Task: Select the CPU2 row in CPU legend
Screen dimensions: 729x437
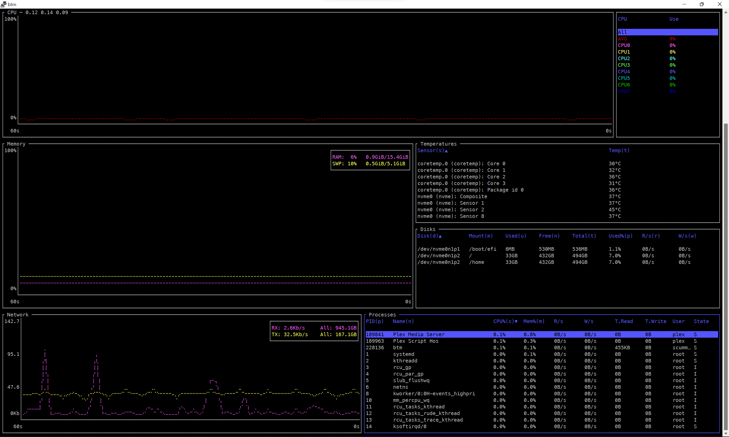Action: point(668,59)
